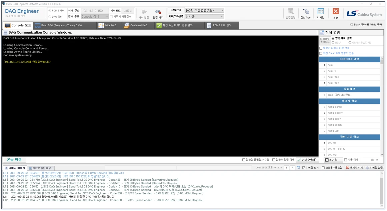The image size is (387, 211).
Task: Open Band DAQ (Frequency Tuning DAQ) tab
Action: coord(65,25)
